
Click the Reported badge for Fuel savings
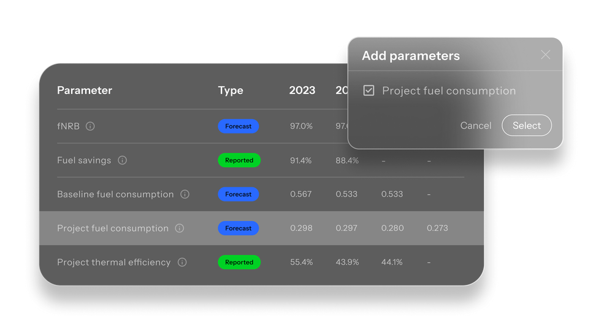click(x=239, y=160)
